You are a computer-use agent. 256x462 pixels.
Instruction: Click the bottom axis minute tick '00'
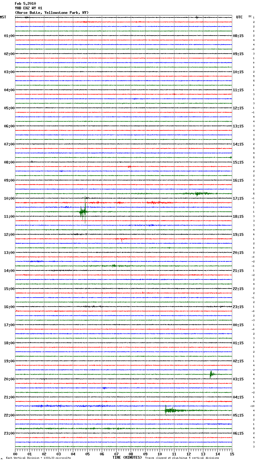coord(15,454)
